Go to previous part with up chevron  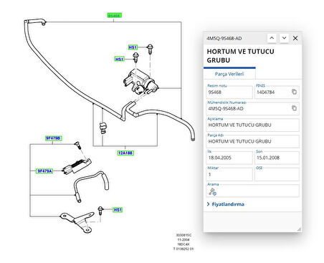(272, 38)
